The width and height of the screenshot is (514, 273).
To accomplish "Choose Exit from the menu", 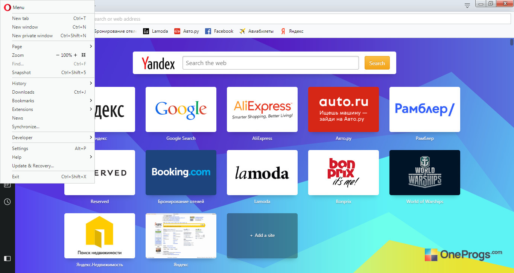I will click(47, 177).
